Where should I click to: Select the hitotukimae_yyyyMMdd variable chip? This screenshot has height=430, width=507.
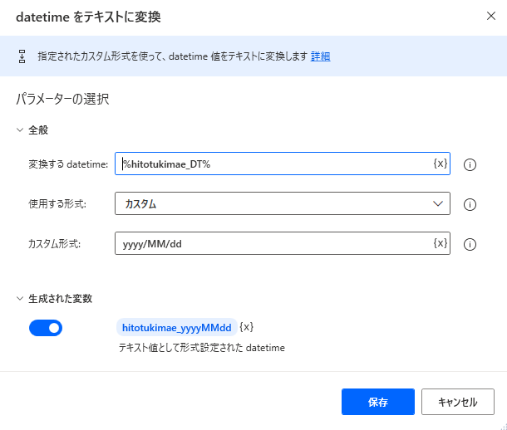click(176, 327)
